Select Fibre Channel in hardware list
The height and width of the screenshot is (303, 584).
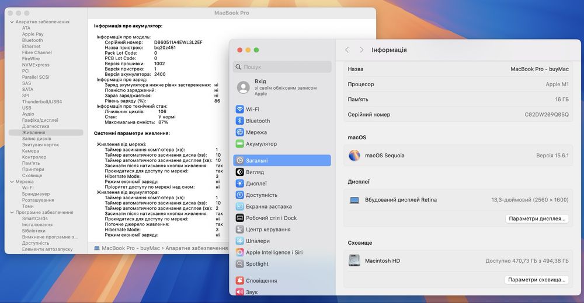pos(37,52)
